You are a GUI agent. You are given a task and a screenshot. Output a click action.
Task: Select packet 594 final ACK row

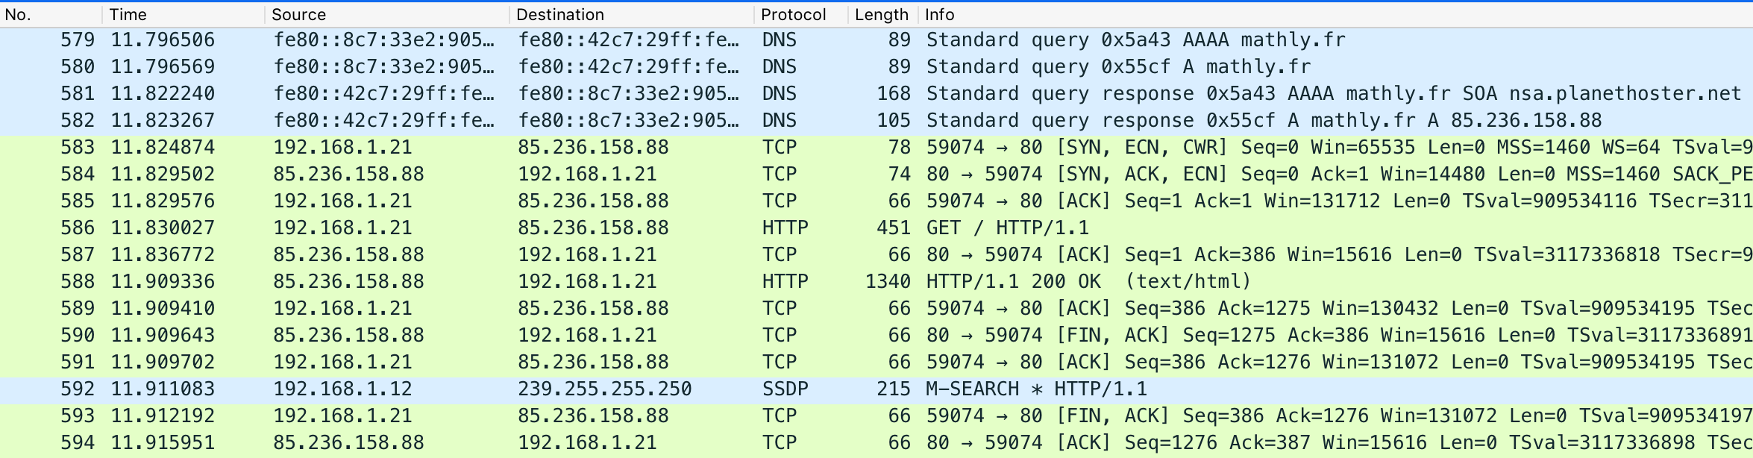[x=876, y=443]
